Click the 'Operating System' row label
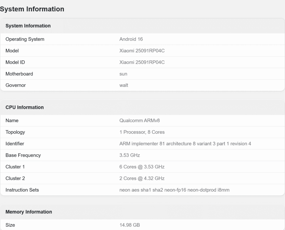The image size is (285, 230). (x=25, y=39)
